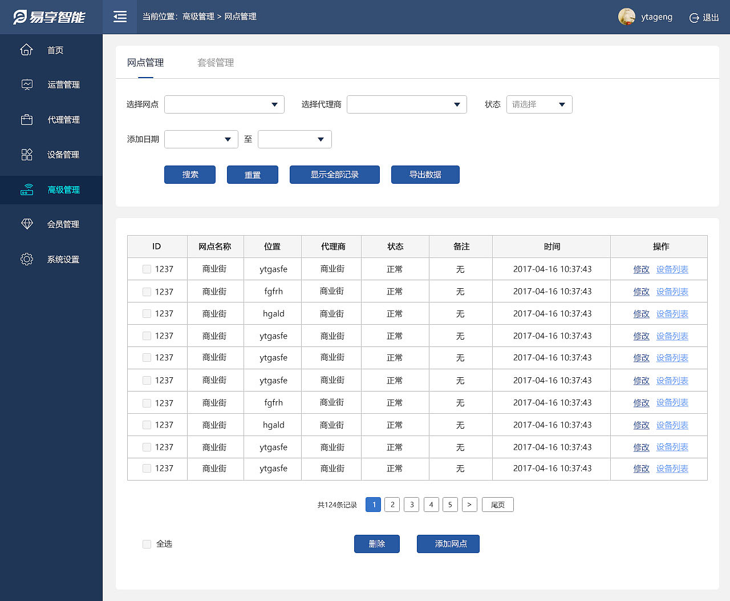This screenshot has width=730, height=601.
Task: Check the eighth table row checkbox
Action: tap(147, 425)
